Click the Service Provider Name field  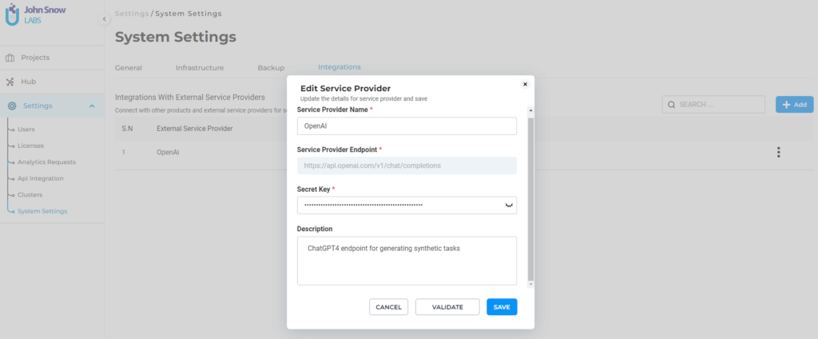point(407,126)
